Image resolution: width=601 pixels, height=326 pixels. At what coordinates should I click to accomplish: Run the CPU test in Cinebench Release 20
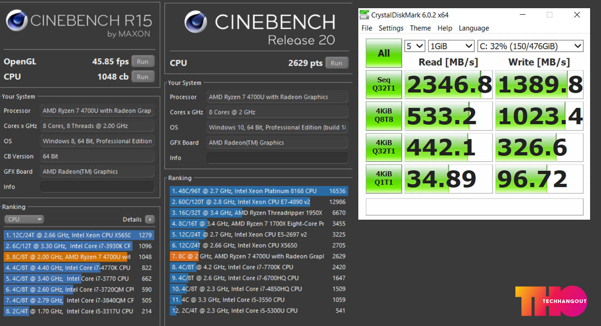coord(336,63)
